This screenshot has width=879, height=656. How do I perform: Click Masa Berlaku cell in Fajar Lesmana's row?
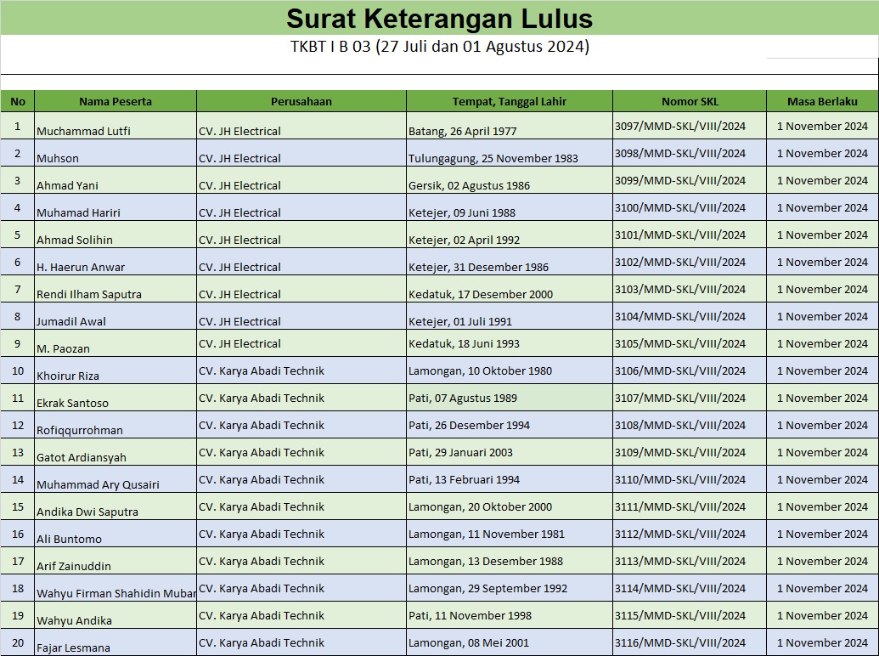tap(822, 642)
